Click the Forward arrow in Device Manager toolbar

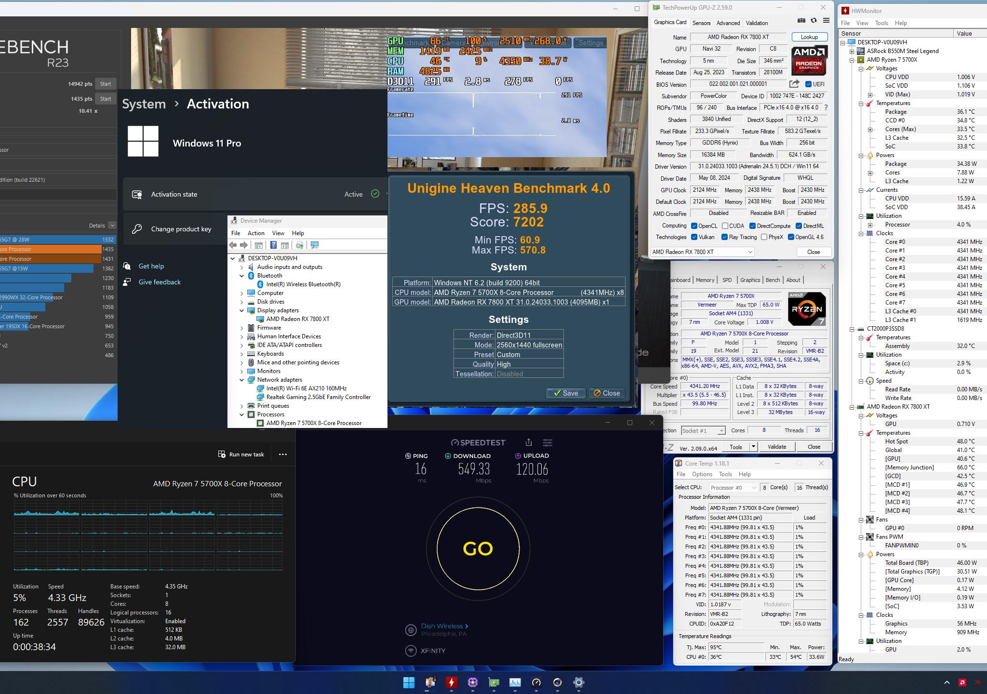[244, 245]
